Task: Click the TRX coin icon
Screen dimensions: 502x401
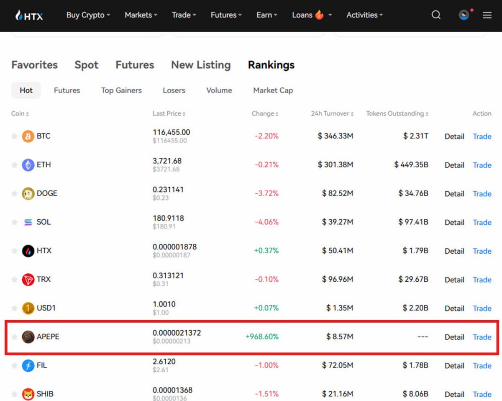Action: click(x=28, y=280)
